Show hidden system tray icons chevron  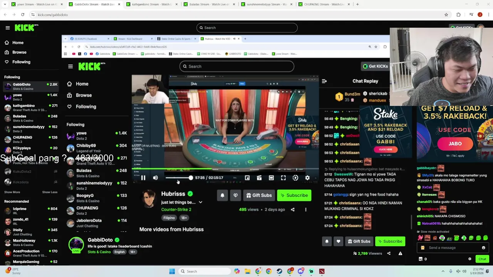pyautogui.click(x=443, y=271)
